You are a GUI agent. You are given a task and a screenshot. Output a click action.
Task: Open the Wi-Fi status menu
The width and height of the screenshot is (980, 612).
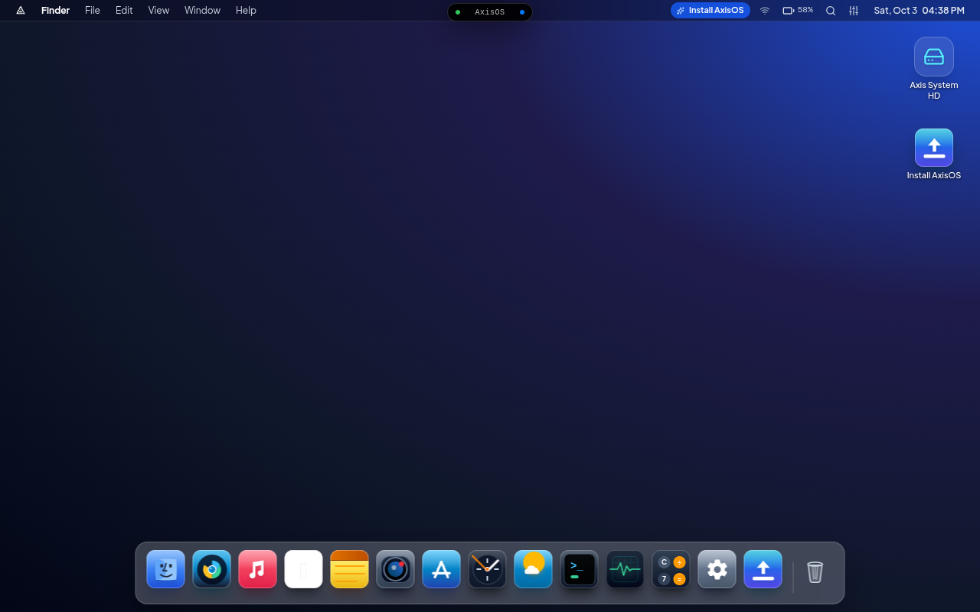(x=764, y=11)
